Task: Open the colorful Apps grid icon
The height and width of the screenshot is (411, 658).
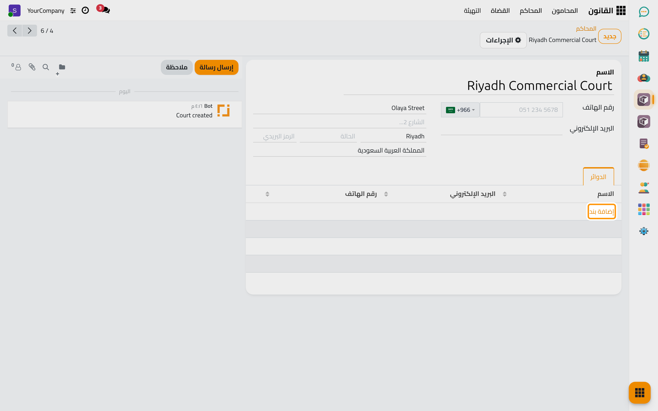Action: click(644, 209)
